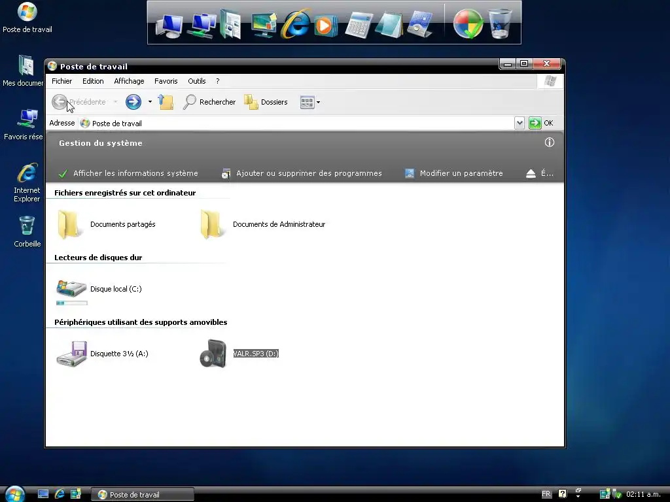Open the Windows security shield icon in the dock
The height and width of the screenshot is (502, 670).
(x=468, y=24)
